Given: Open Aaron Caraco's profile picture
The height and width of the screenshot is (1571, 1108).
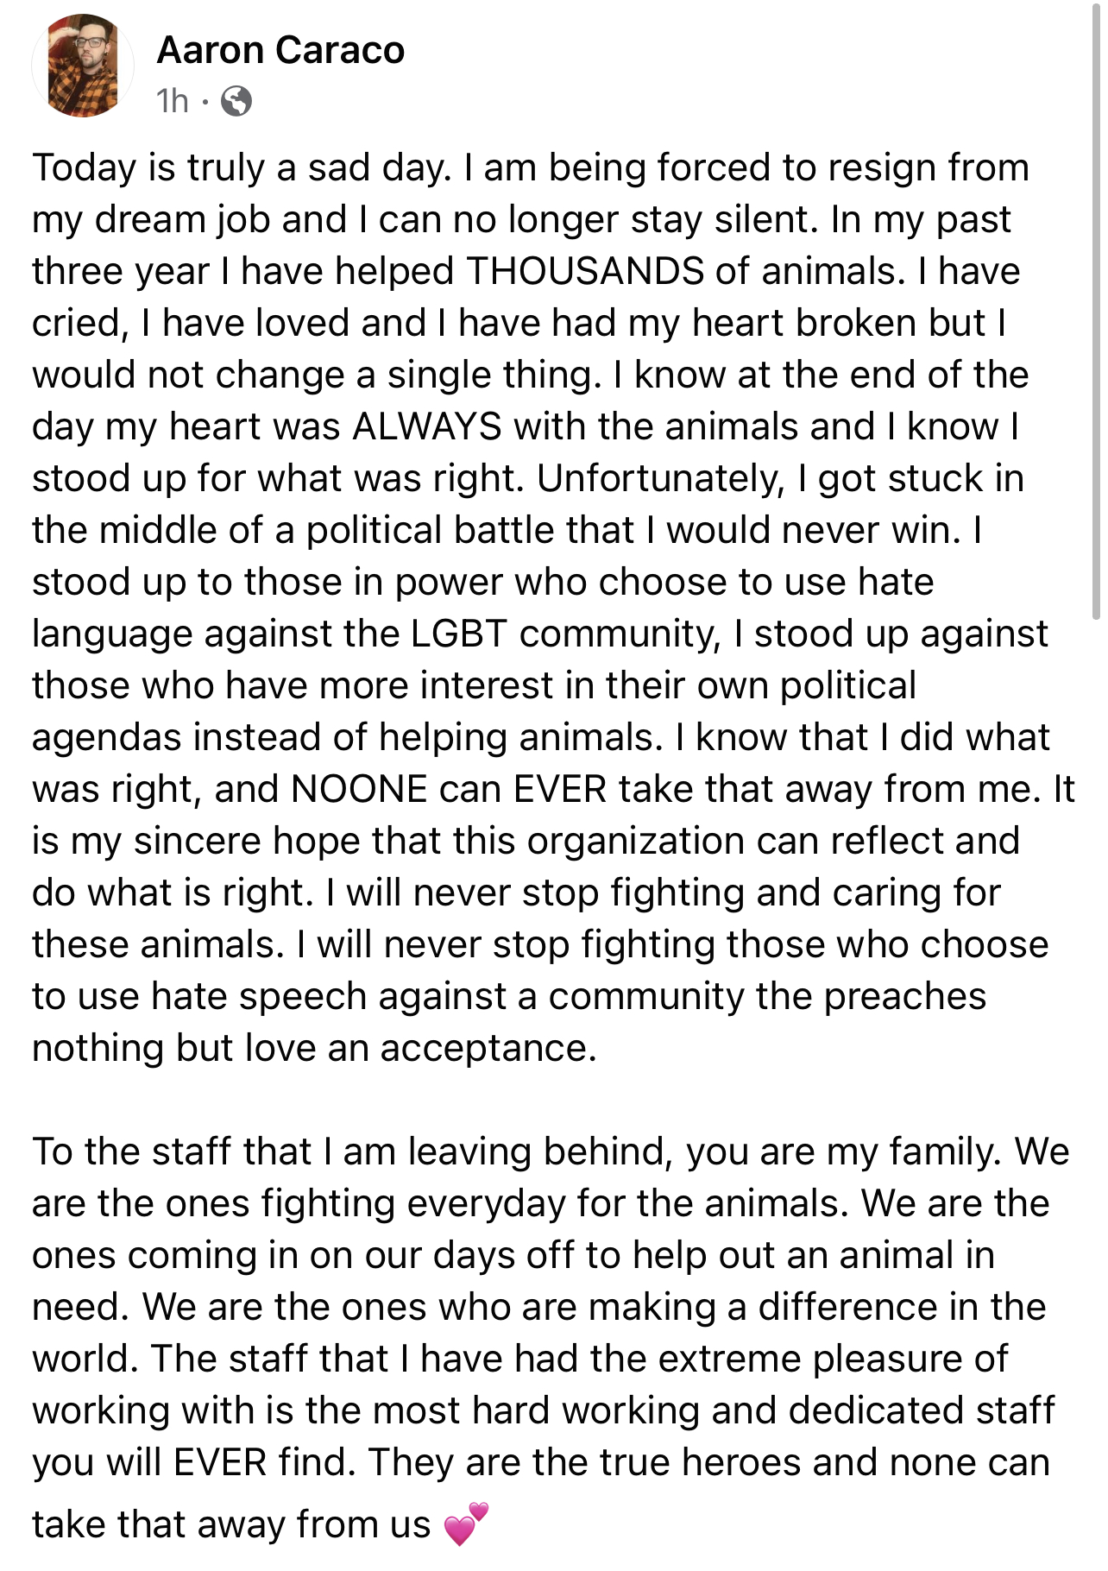Looking at the screenshot, I should 83,66.
